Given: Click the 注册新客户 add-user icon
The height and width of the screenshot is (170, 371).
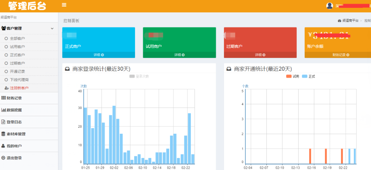Looking at the screenshot, I should 6,88.
